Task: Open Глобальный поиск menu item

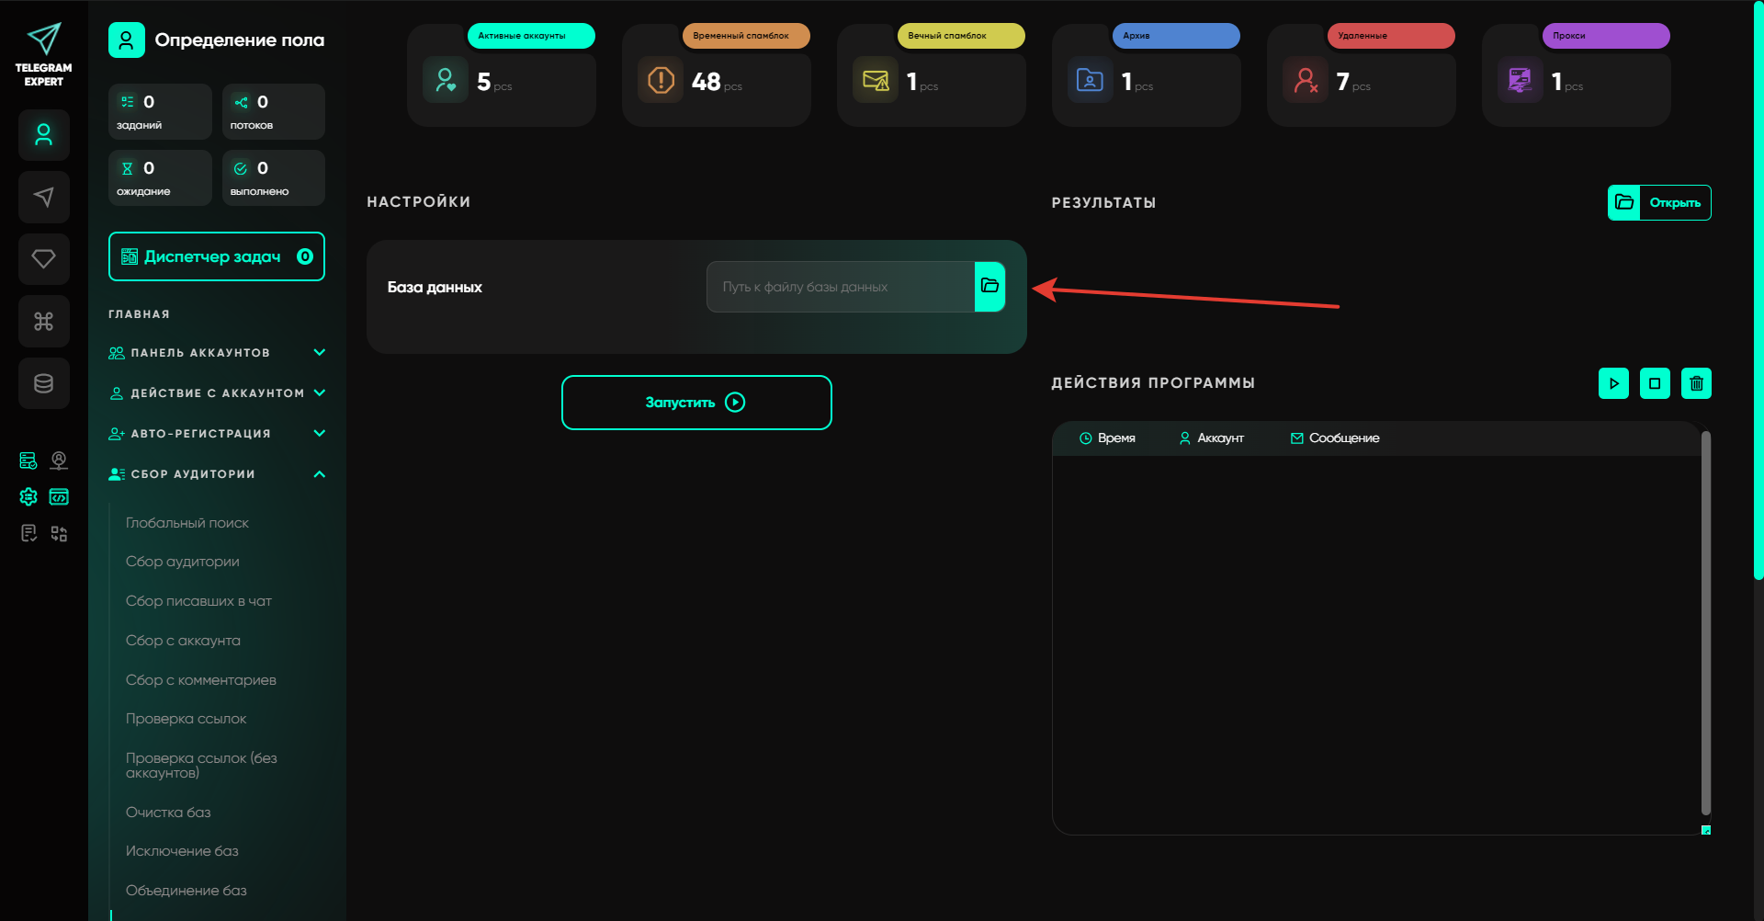Action: [187, 523]
